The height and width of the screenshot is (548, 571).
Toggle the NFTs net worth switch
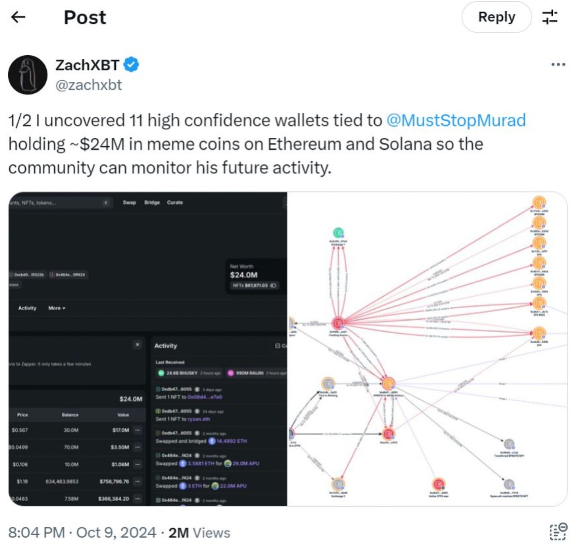pos(274,285)
